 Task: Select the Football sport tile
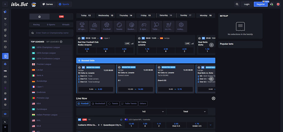click(107, 26)
